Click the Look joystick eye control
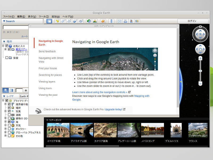The image size is (213, 160). 200,34
